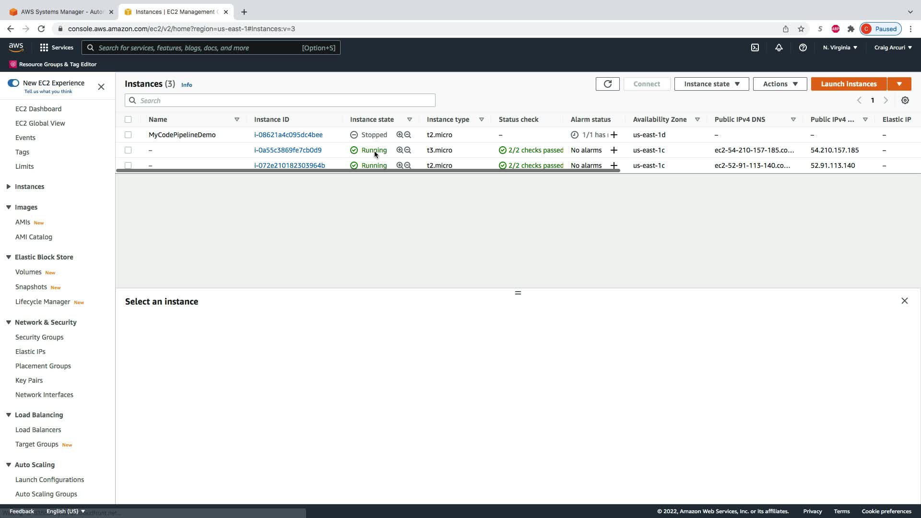This screenshot has width=921, height=518.
Task: Click the instances search field
Action: [280, 100]
